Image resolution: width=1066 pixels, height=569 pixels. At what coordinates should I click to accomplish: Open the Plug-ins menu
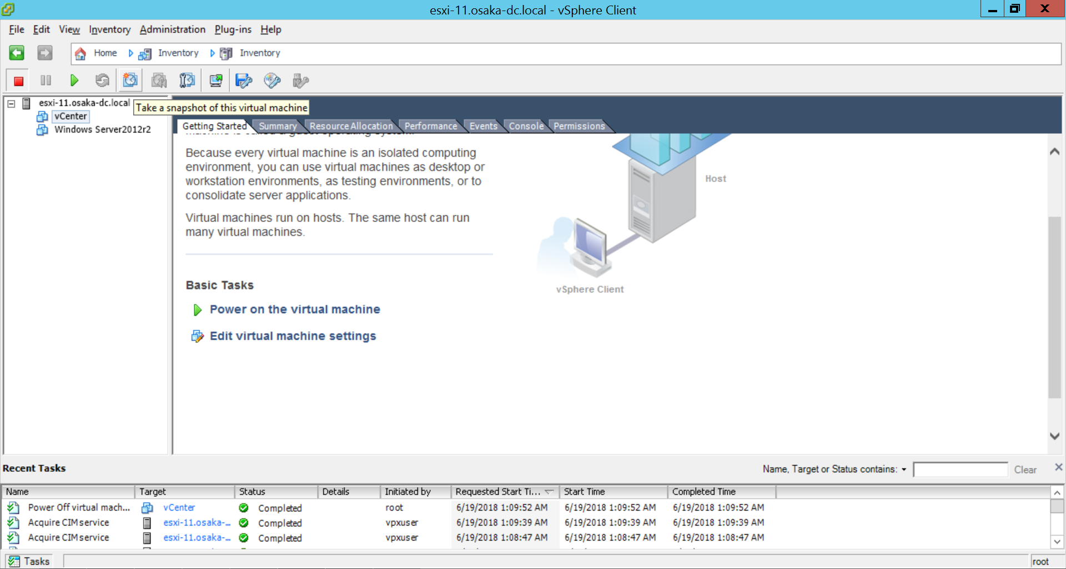(233, 29)
